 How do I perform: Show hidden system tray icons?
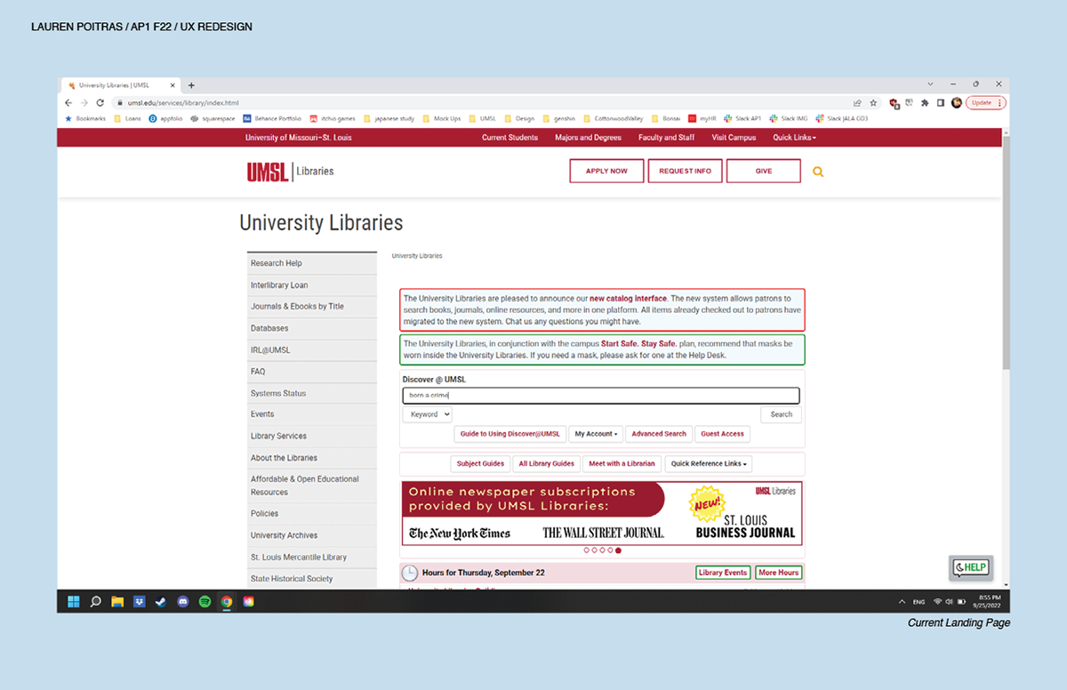click(x=903, y=602)
